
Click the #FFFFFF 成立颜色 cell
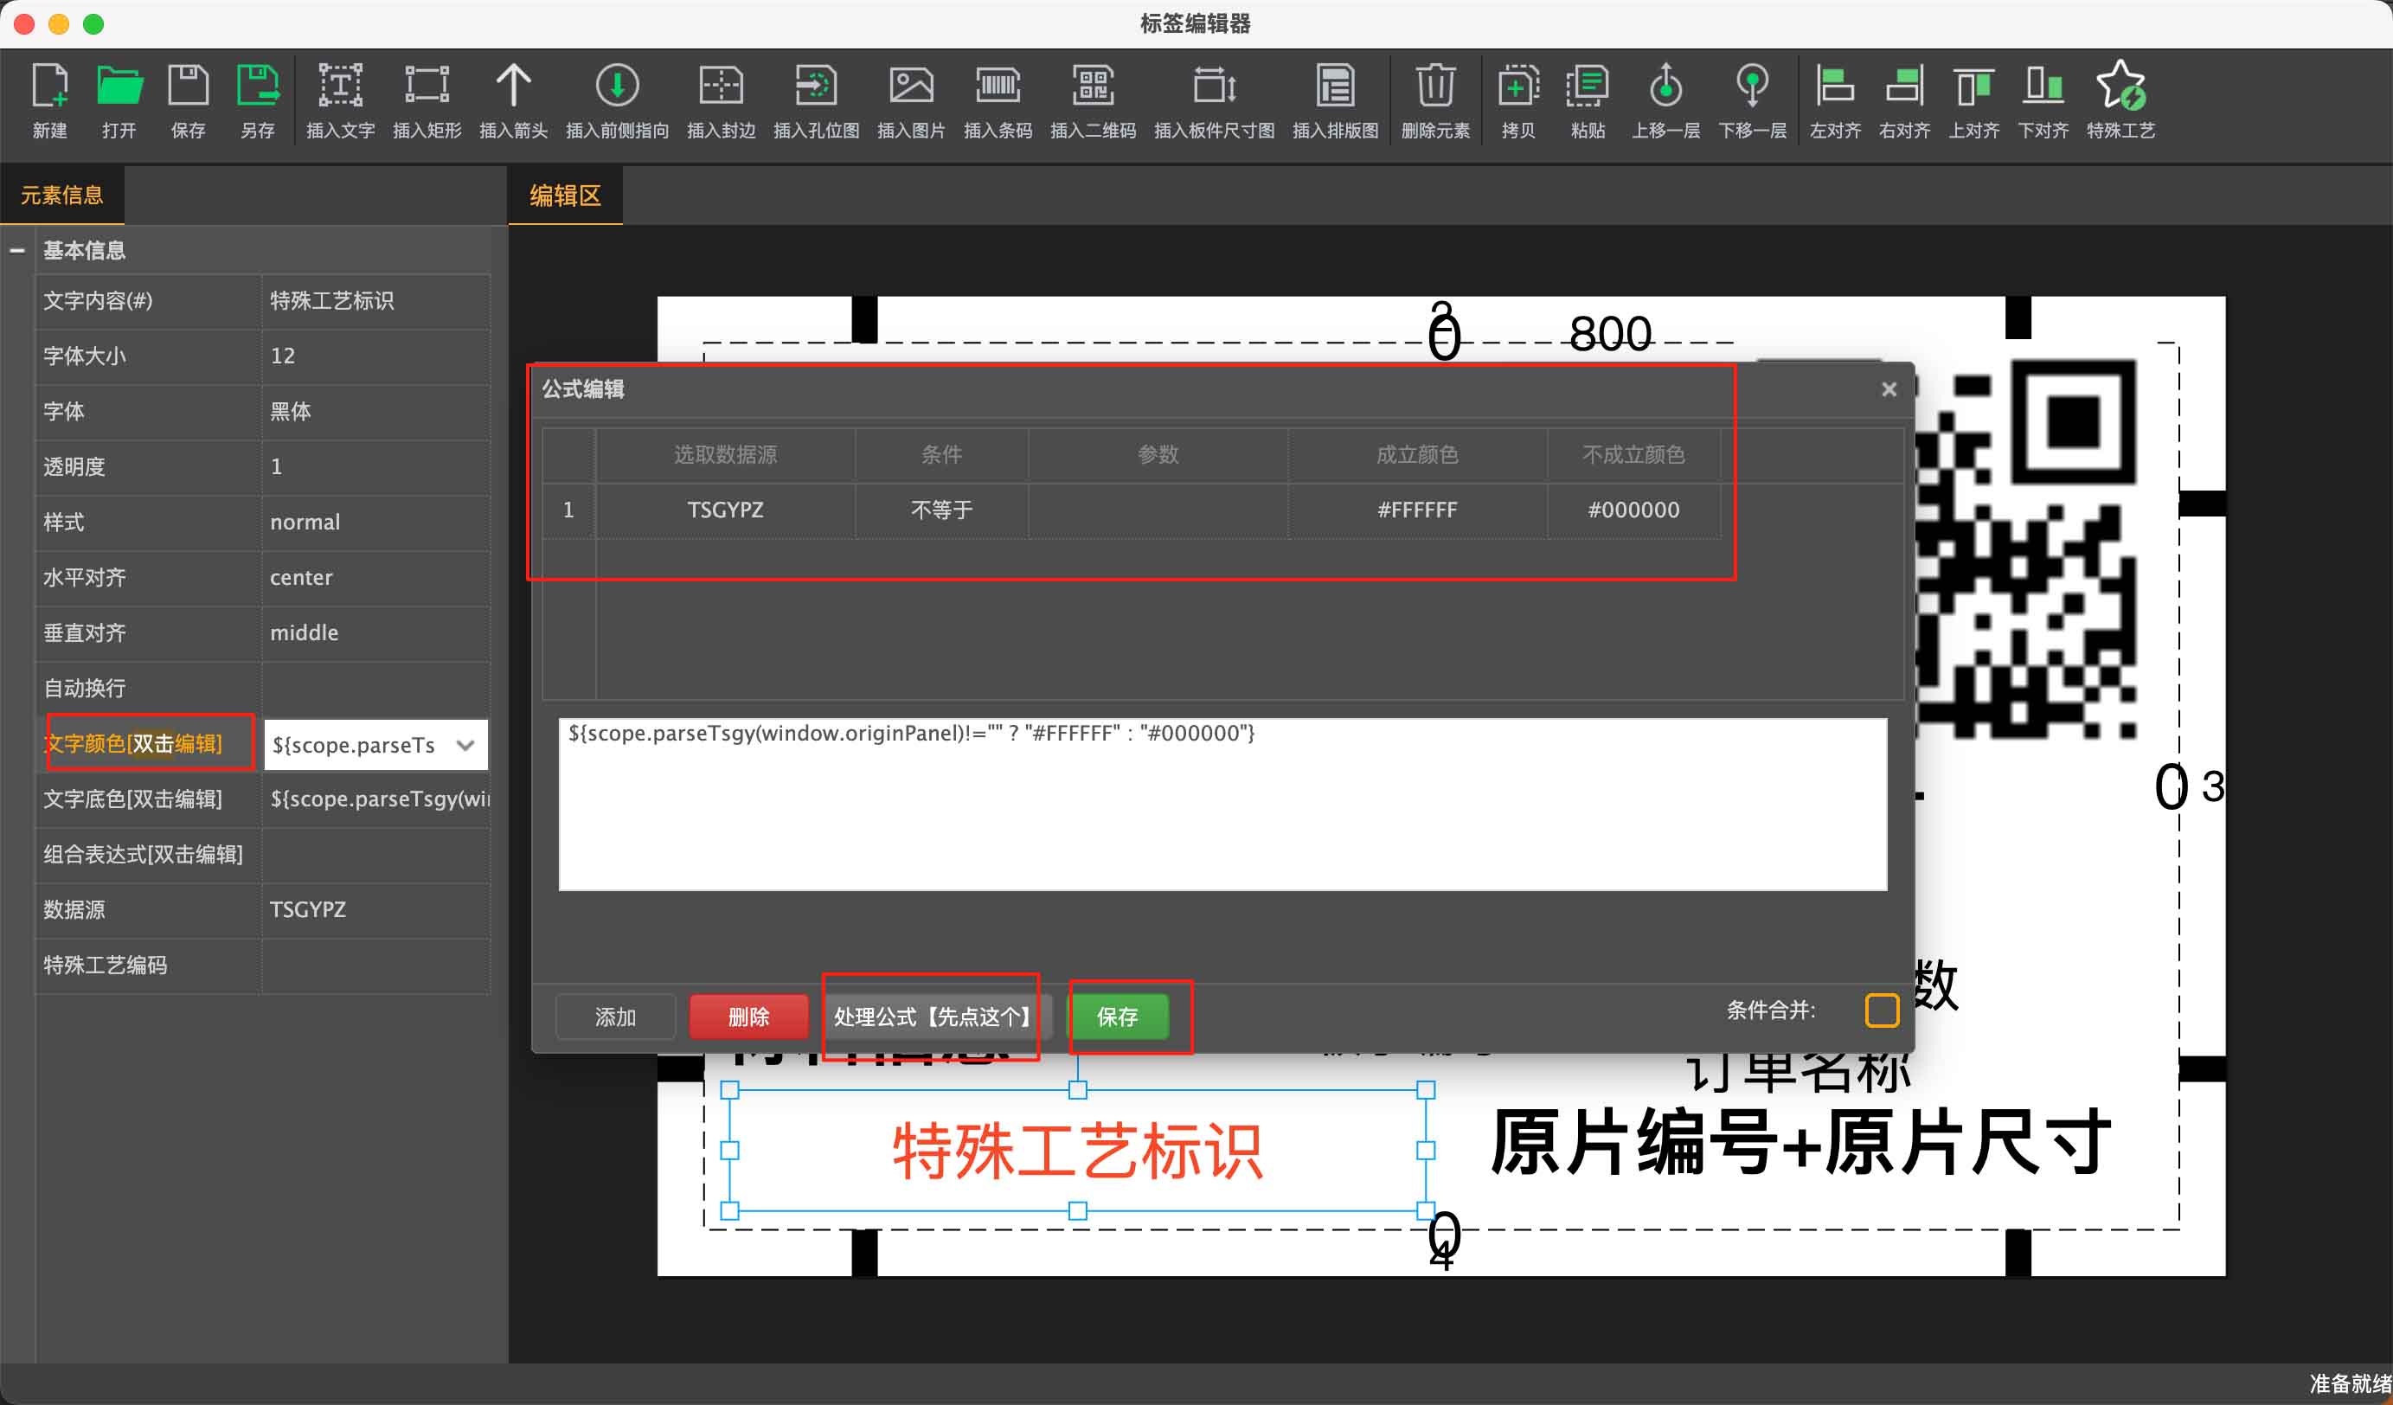(1417, 510)
